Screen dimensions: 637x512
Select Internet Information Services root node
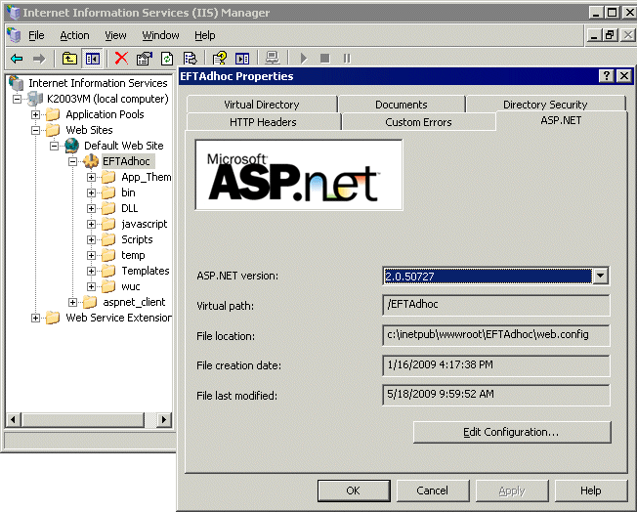(x=98, y=83)
